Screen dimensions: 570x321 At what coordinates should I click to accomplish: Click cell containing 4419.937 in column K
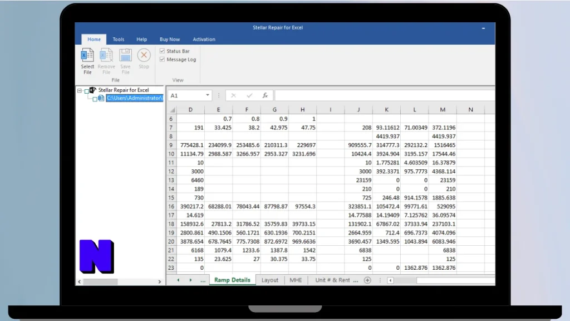pyautogui.click(x=386, y=136)
